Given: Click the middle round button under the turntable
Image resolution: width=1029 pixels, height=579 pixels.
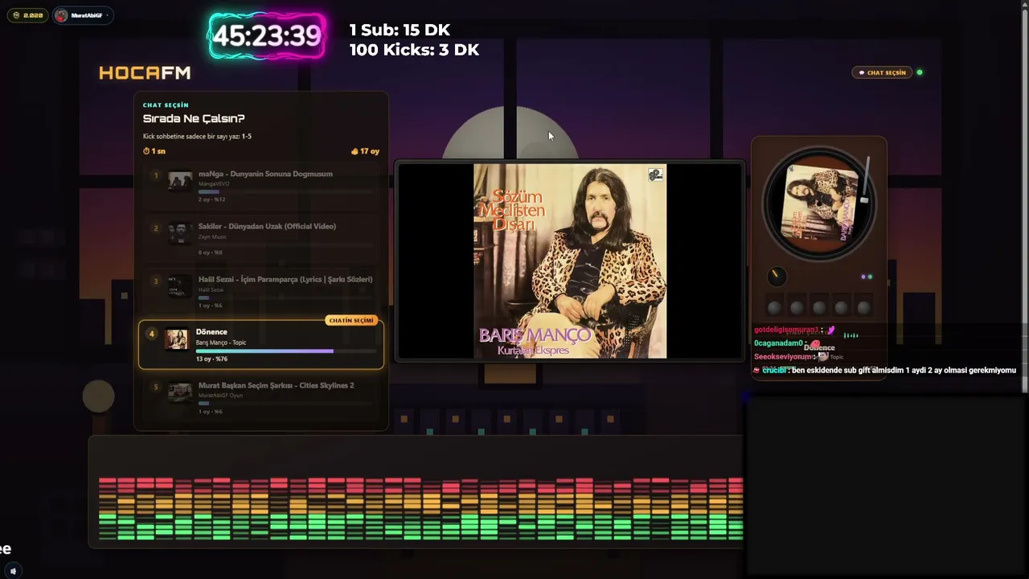Looking at the screenshot, I should tap(819, 307).
